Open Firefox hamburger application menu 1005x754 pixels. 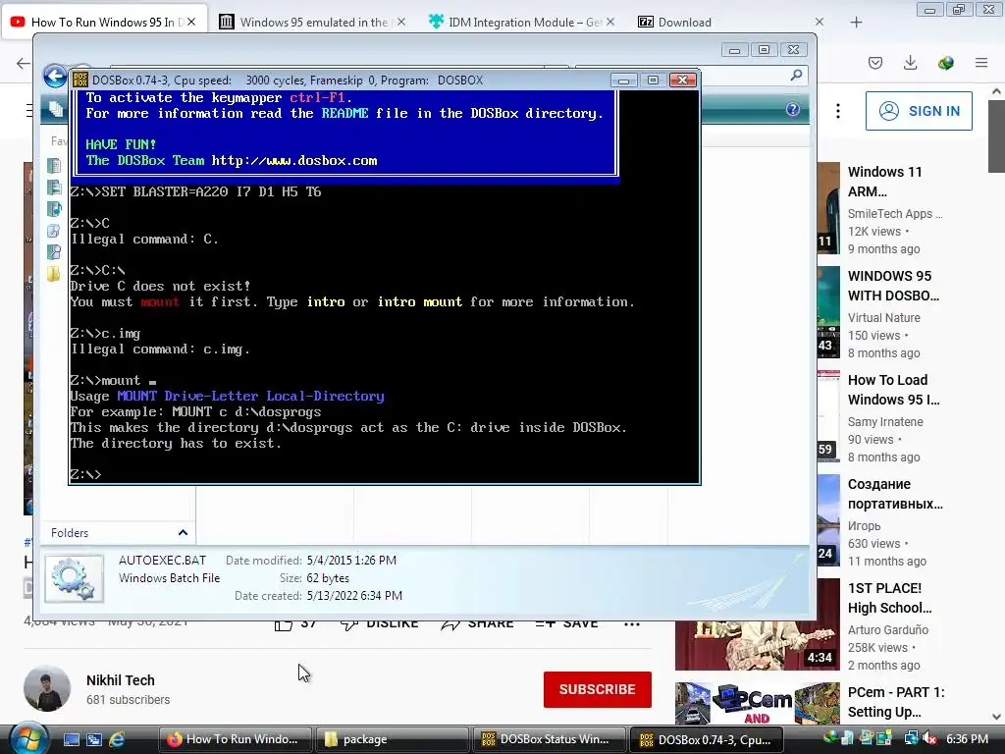(981, 63)
